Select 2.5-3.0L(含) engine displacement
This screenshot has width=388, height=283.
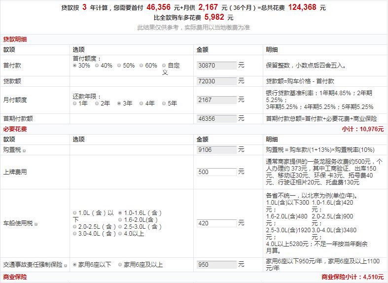(120, 227)
